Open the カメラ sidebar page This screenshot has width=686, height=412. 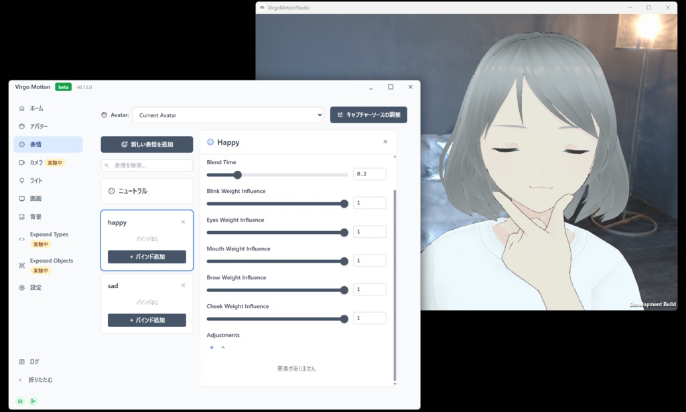(48, 162)
